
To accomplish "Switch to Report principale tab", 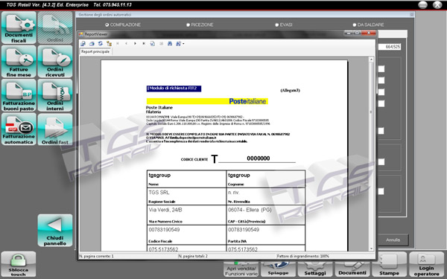I will pos(95,51).
